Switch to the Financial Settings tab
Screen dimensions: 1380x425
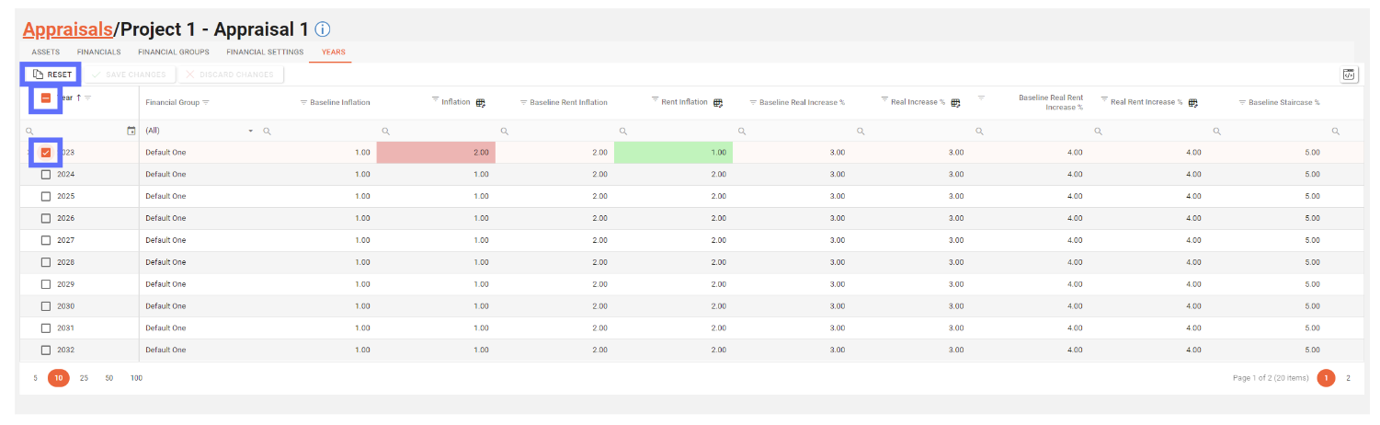click(265, 52)
